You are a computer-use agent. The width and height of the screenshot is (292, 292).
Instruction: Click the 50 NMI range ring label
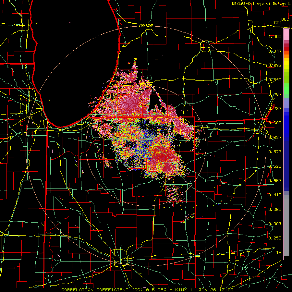[x=146, y=86]
